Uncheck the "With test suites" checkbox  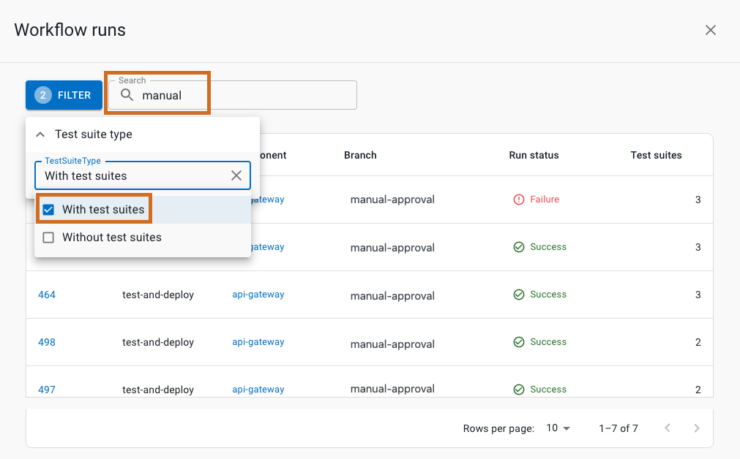(x=48, y=210)
